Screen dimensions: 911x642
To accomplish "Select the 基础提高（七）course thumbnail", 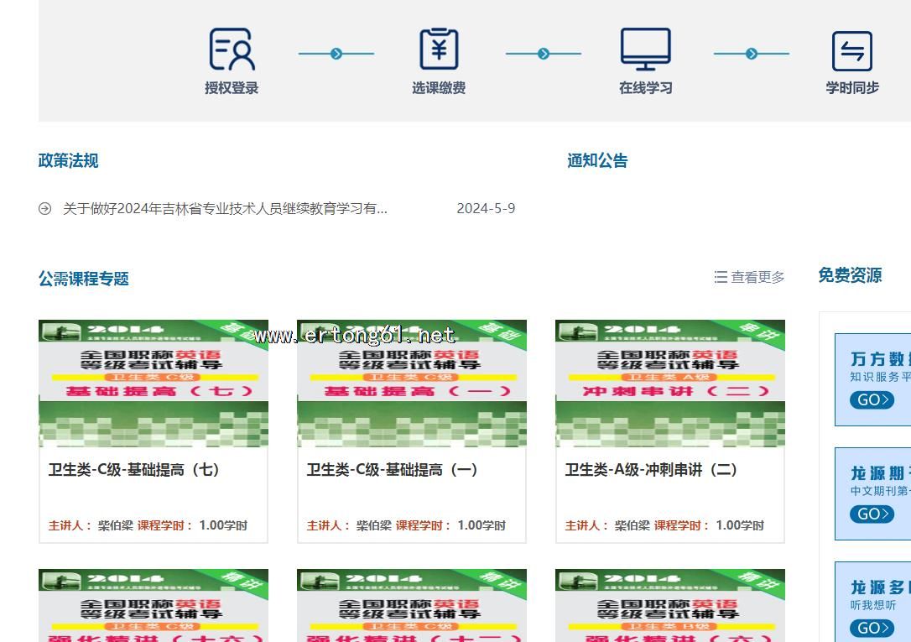I will [x=154, y=383].
